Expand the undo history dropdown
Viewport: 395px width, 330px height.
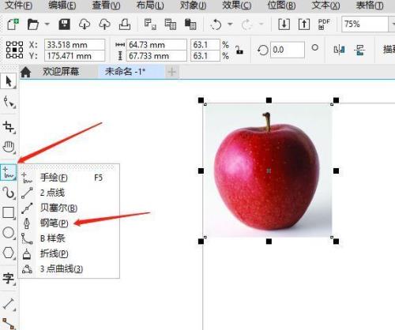[230, 24]
